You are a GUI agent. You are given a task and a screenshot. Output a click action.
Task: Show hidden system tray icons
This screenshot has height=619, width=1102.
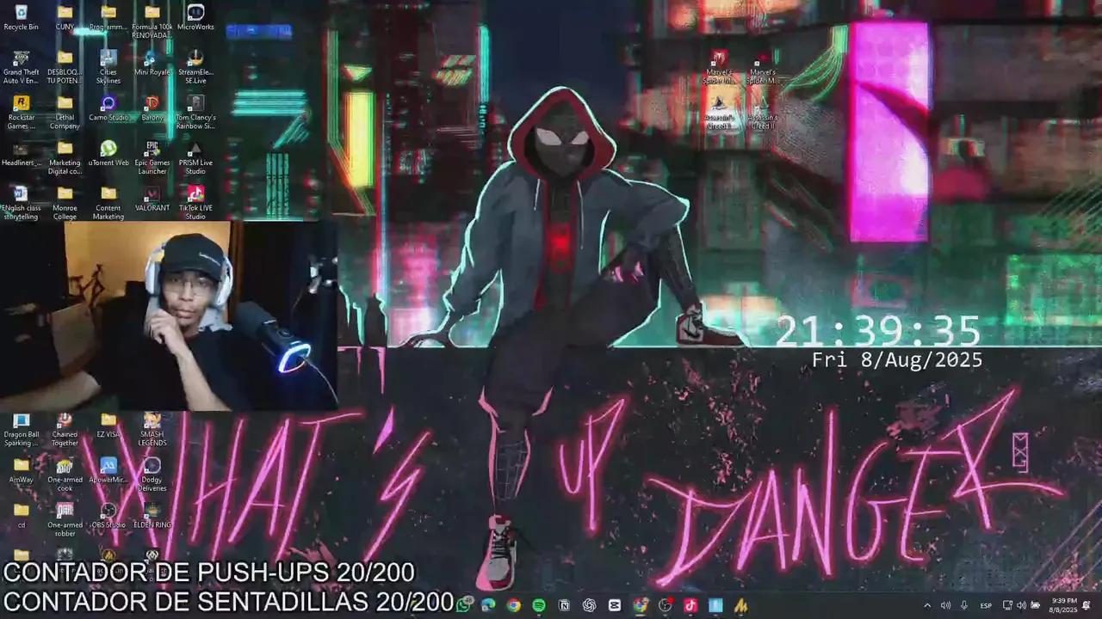pos(927,605)
